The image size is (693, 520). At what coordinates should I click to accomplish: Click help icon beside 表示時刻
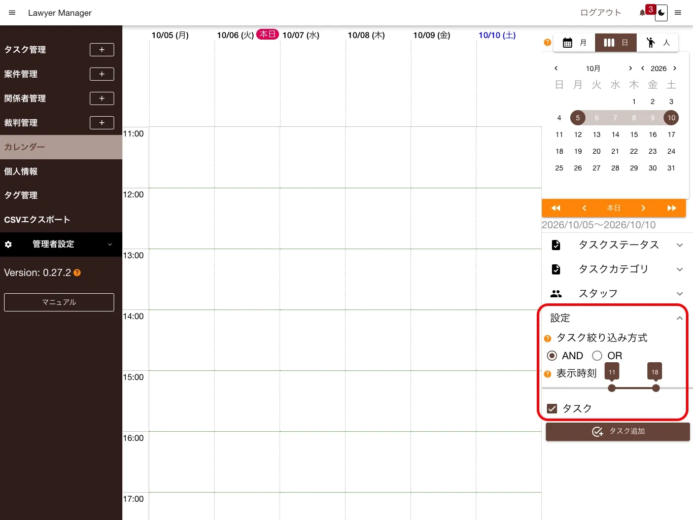(x=547, y=374)
